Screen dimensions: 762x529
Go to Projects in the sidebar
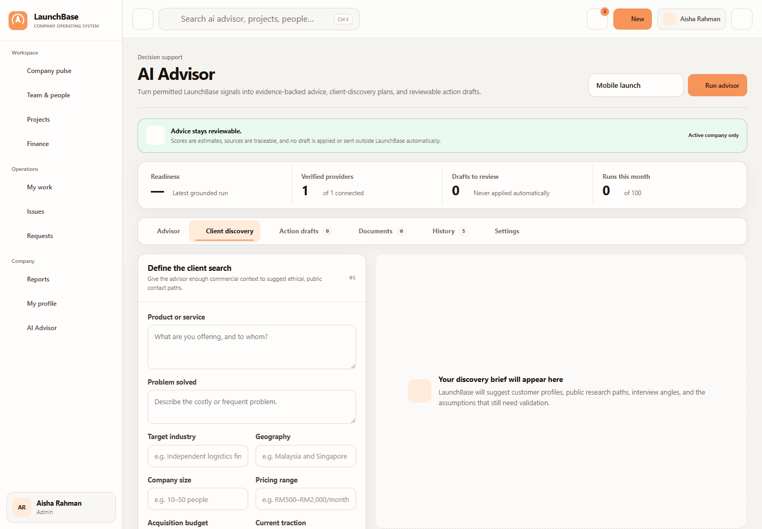pyautogui.click(x=61, y=120)
